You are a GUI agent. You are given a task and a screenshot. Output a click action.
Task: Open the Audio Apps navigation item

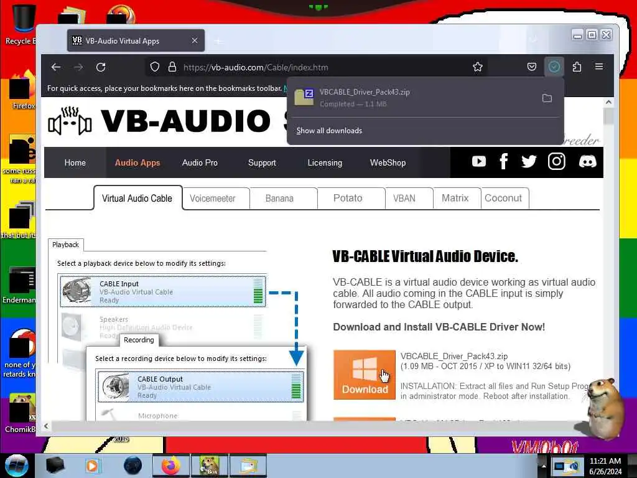(x=137, y=162)
